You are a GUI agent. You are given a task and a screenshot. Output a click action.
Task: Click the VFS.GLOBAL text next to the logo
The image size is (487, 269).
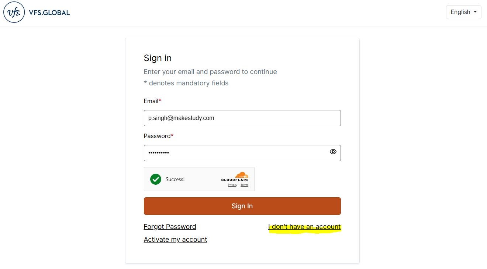point(49,12)
